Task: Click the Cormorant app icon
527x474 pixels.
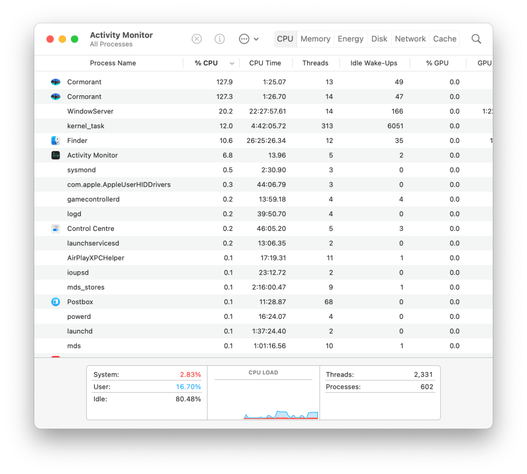Action: pos(56,82)
